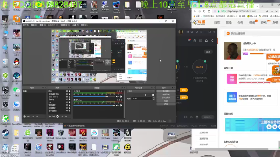Image resolution: width=280 pixels, height=157 pixels.
Task: Toggle lock on first source 图像
Action: click(69, 91)
